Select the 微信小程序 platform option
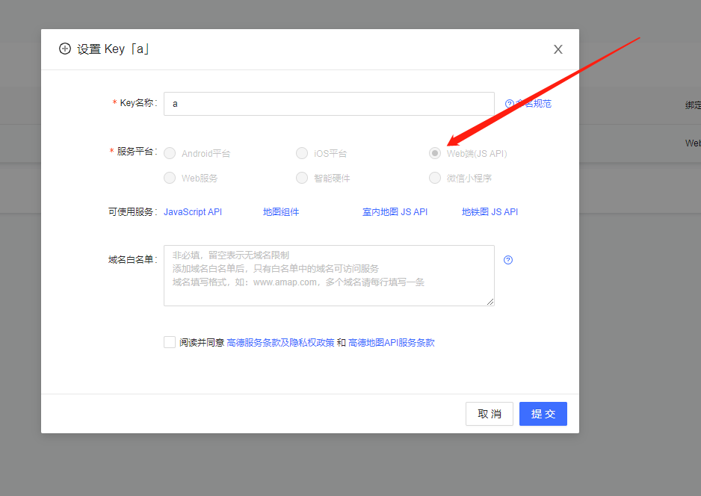The image size is (701, 496). 435,178
